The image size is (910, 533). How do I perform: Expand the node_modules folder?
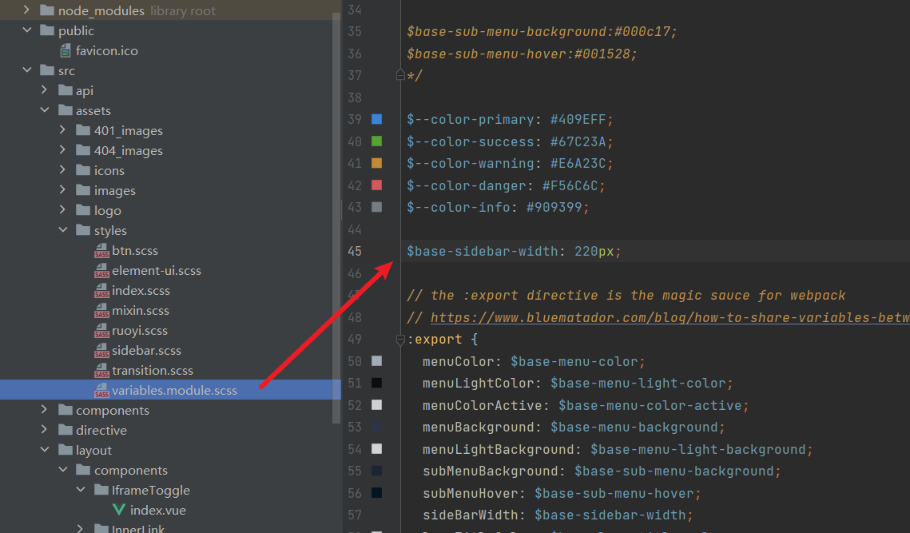pos(26,10)
